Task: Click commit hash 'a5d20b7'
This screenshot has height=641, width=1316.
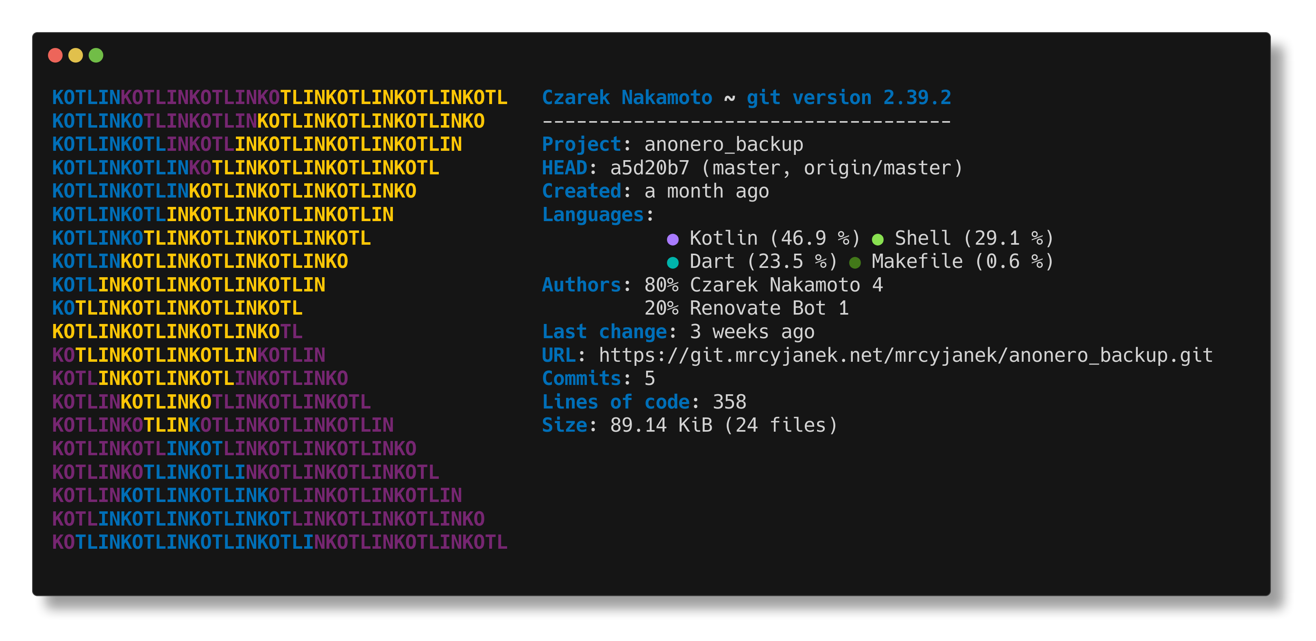Action: click(650, 167)
